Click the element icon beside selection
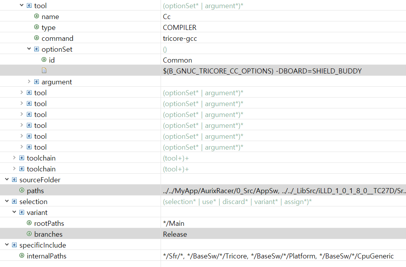The image size is (406, 267). pos(14,201)
